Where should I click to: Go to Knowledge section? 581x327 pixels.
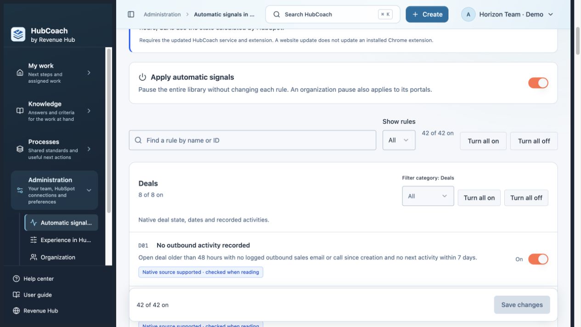(x=54, y=111)
